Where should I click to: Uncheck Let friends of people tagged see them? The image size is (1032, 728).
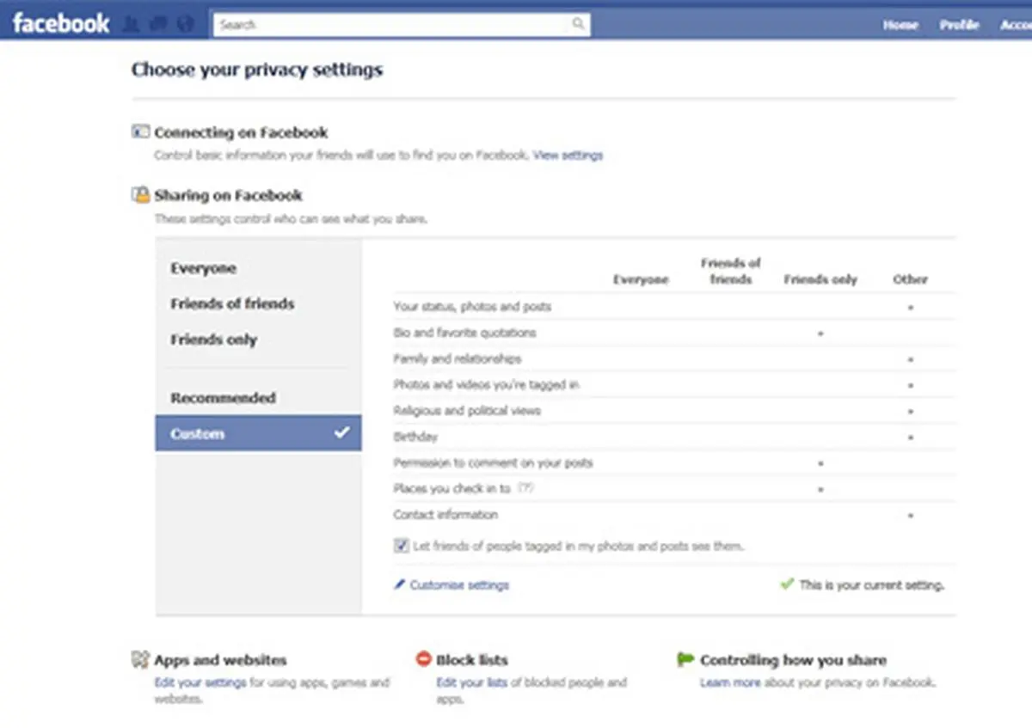coord(401,545)
